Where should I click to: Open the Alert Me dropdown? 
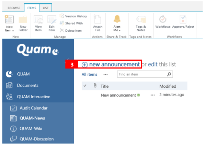[117, 30]
